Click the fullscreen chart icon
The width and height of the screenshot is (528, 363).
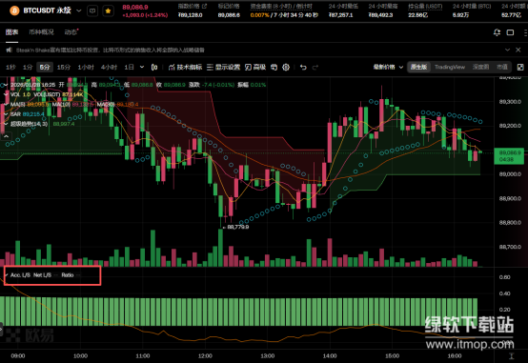[520, 68]
